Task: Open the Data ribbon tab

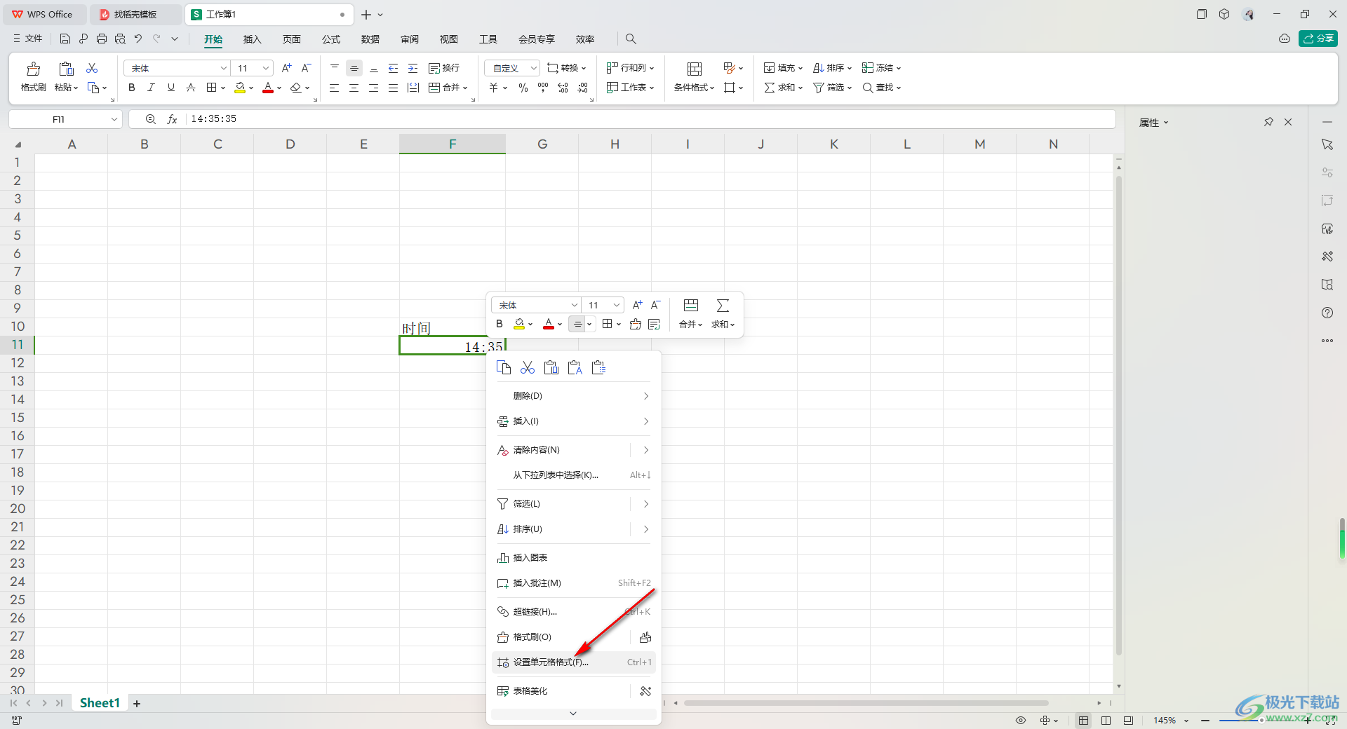Action: (370, 39)
